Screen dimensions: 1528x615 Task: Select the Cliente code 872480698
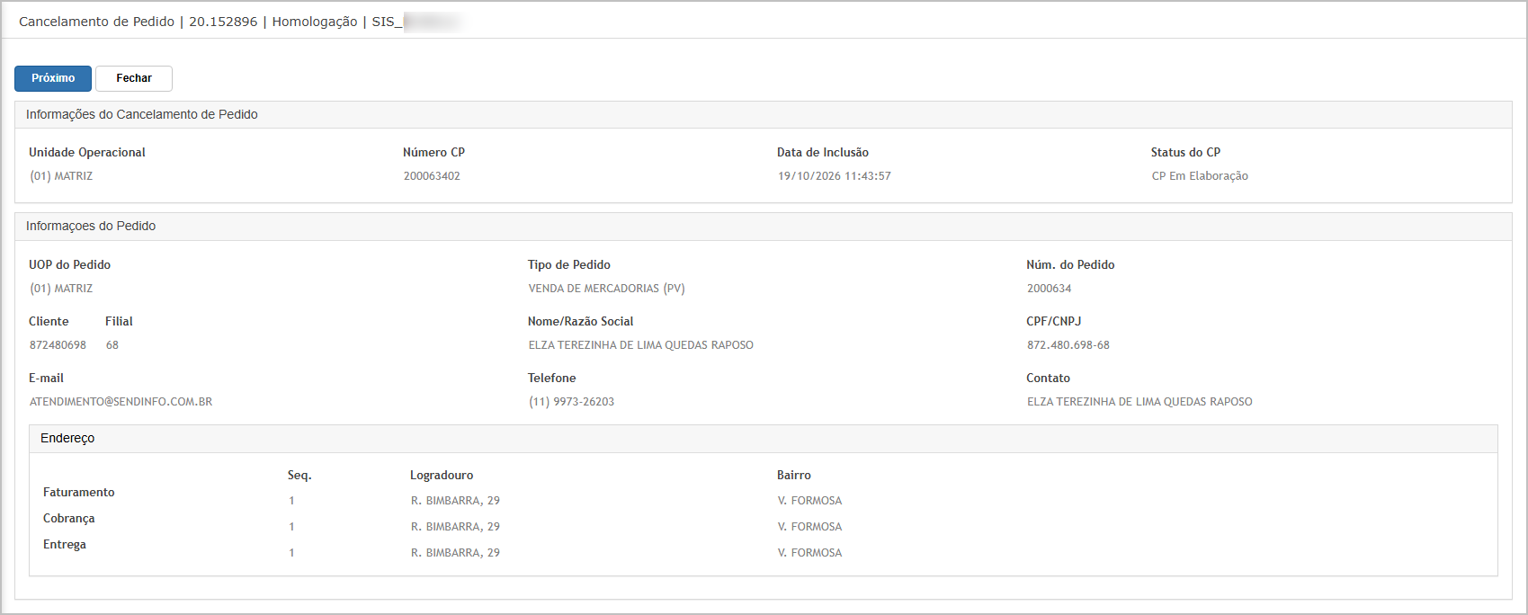click(x=58, y=345)
